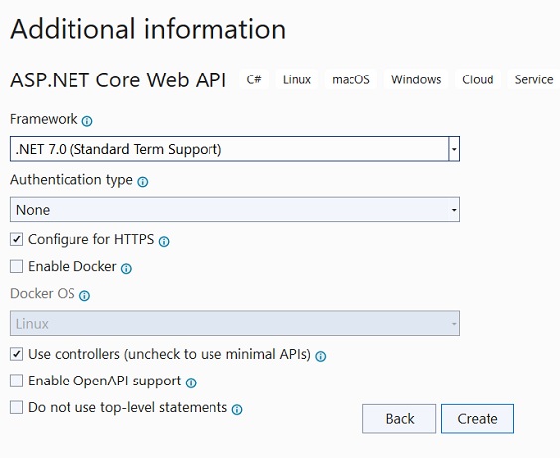Select the Linux tag

point(297,79)
